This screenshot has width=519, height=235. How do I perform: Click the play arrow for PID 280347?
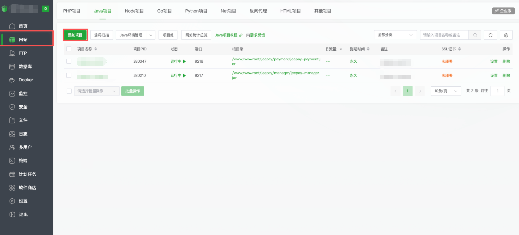[184, 61]
